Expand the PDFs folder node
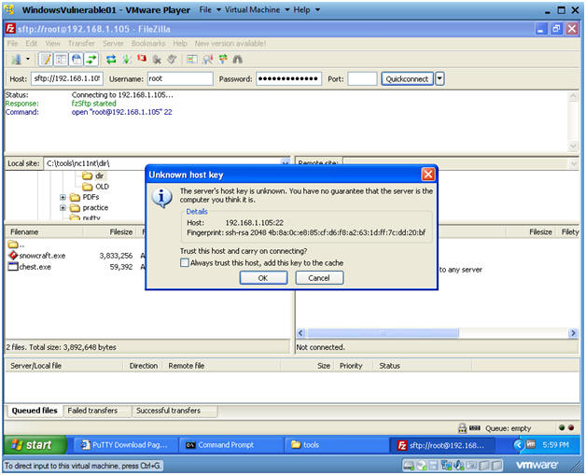 click(x=63, y=197)
